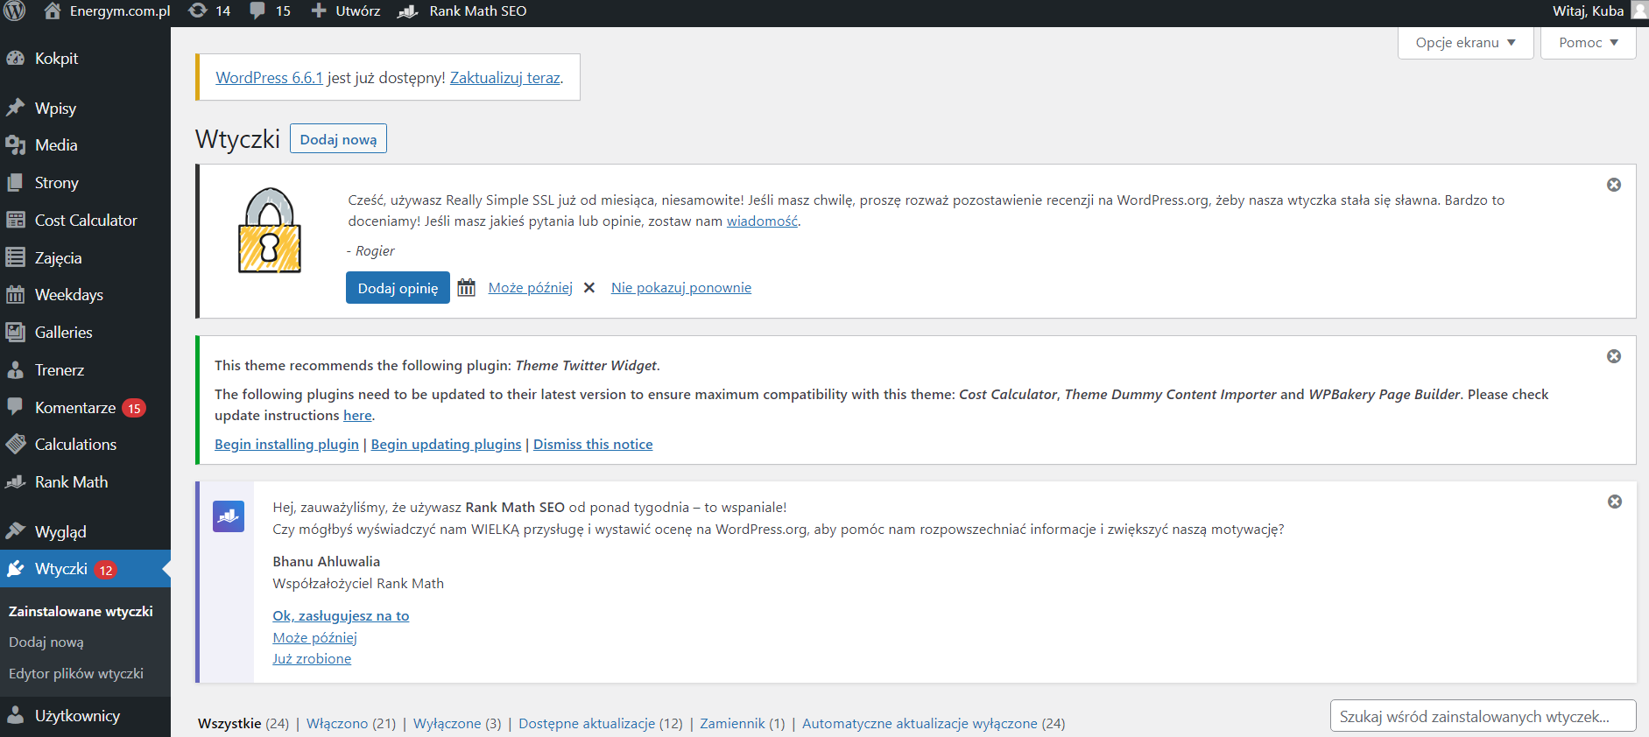Show Dostępne aktualizacje (12) plugins

(601, 724)
